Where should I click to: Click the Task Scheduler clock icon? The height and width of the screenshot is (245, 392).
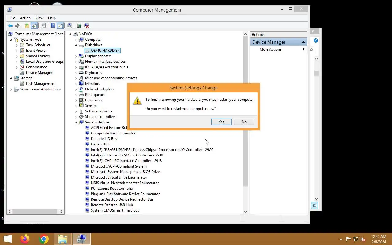pyautogui.click(x=22, y=45)
